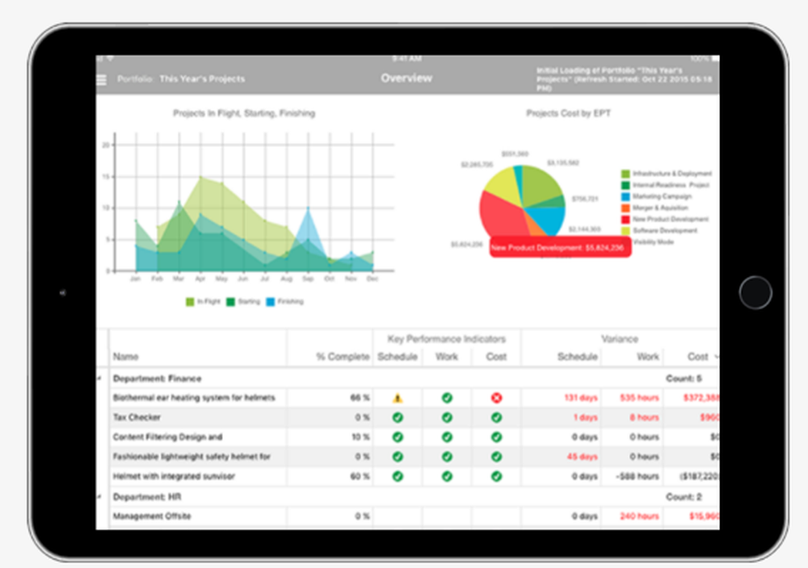Click the Work KPI check for Tax Checker
808x568 pixels.
[447, 418]
